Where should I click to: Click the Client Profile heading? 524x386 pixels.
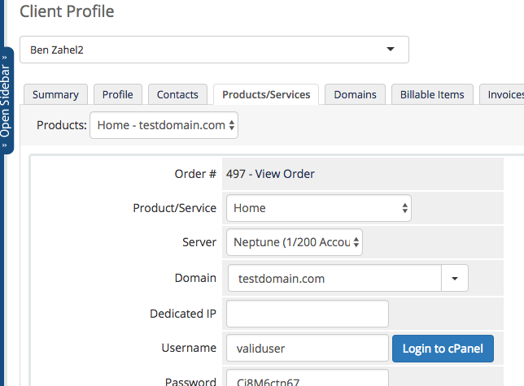coord(67,11)
